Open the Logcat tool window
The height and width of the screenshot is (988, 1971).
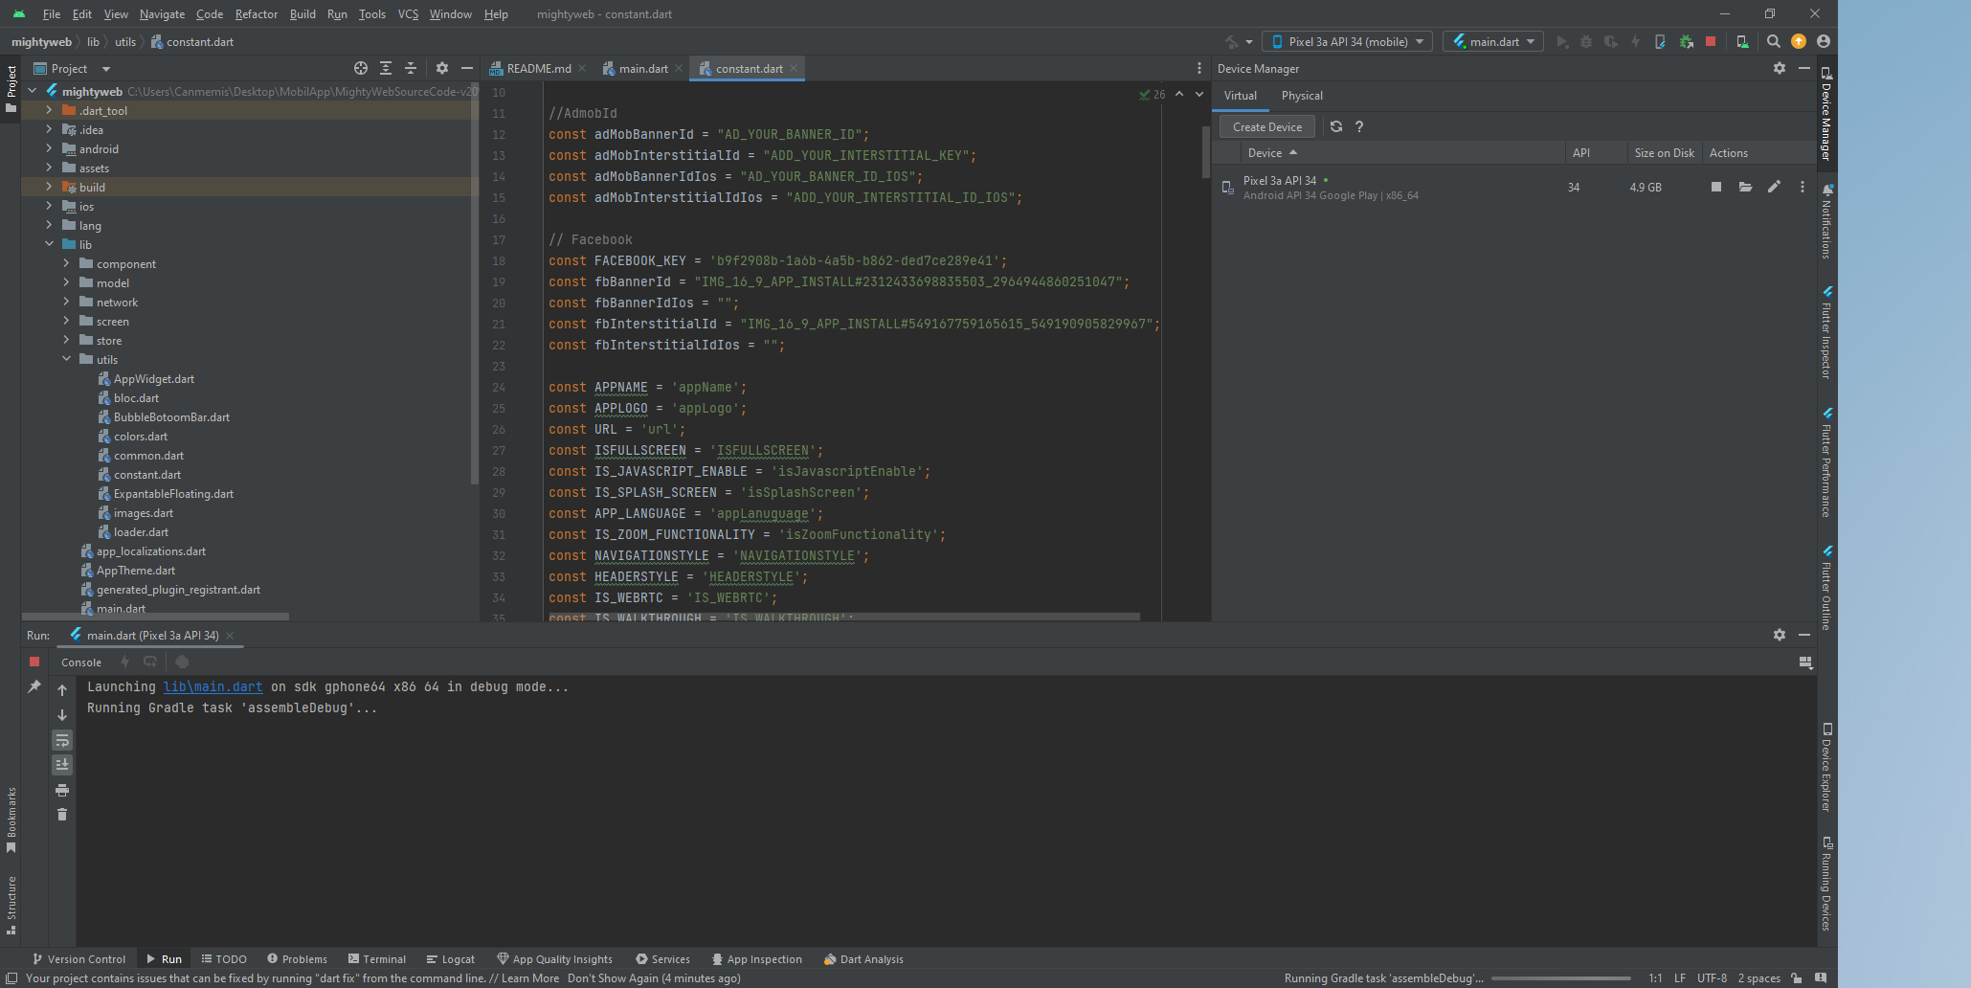tap(450, 958)
